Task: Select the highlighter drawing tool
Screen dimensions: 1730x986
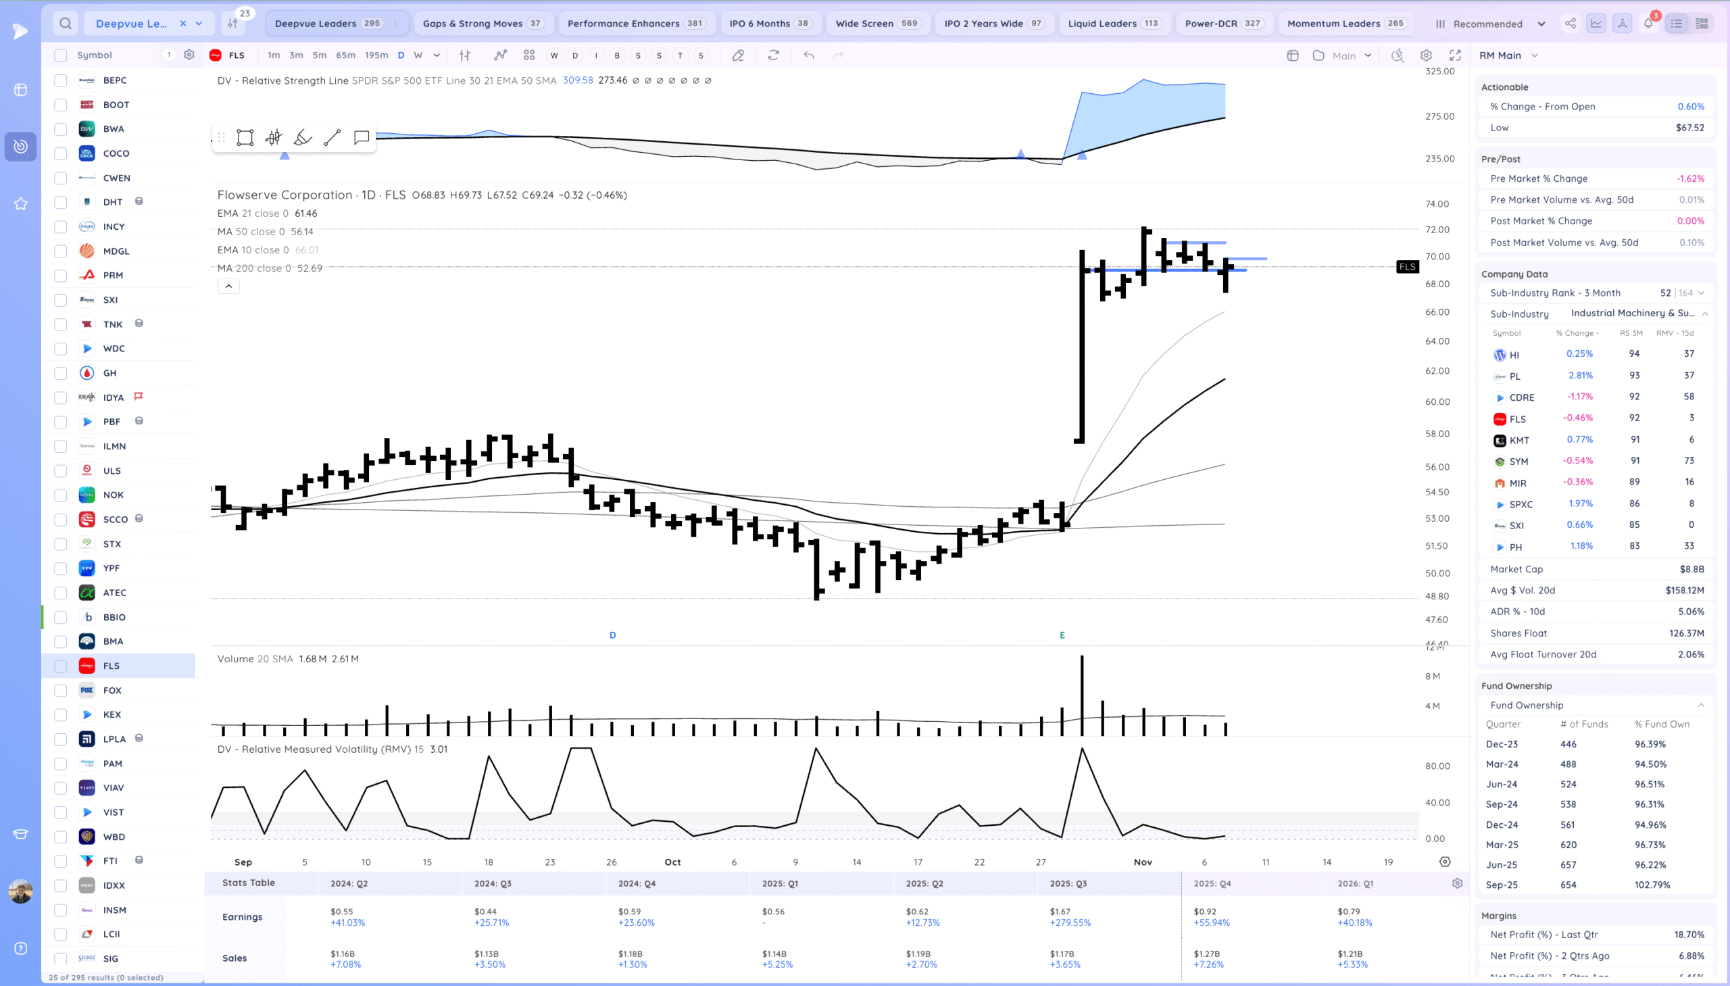Action: (x=303, y=138)
